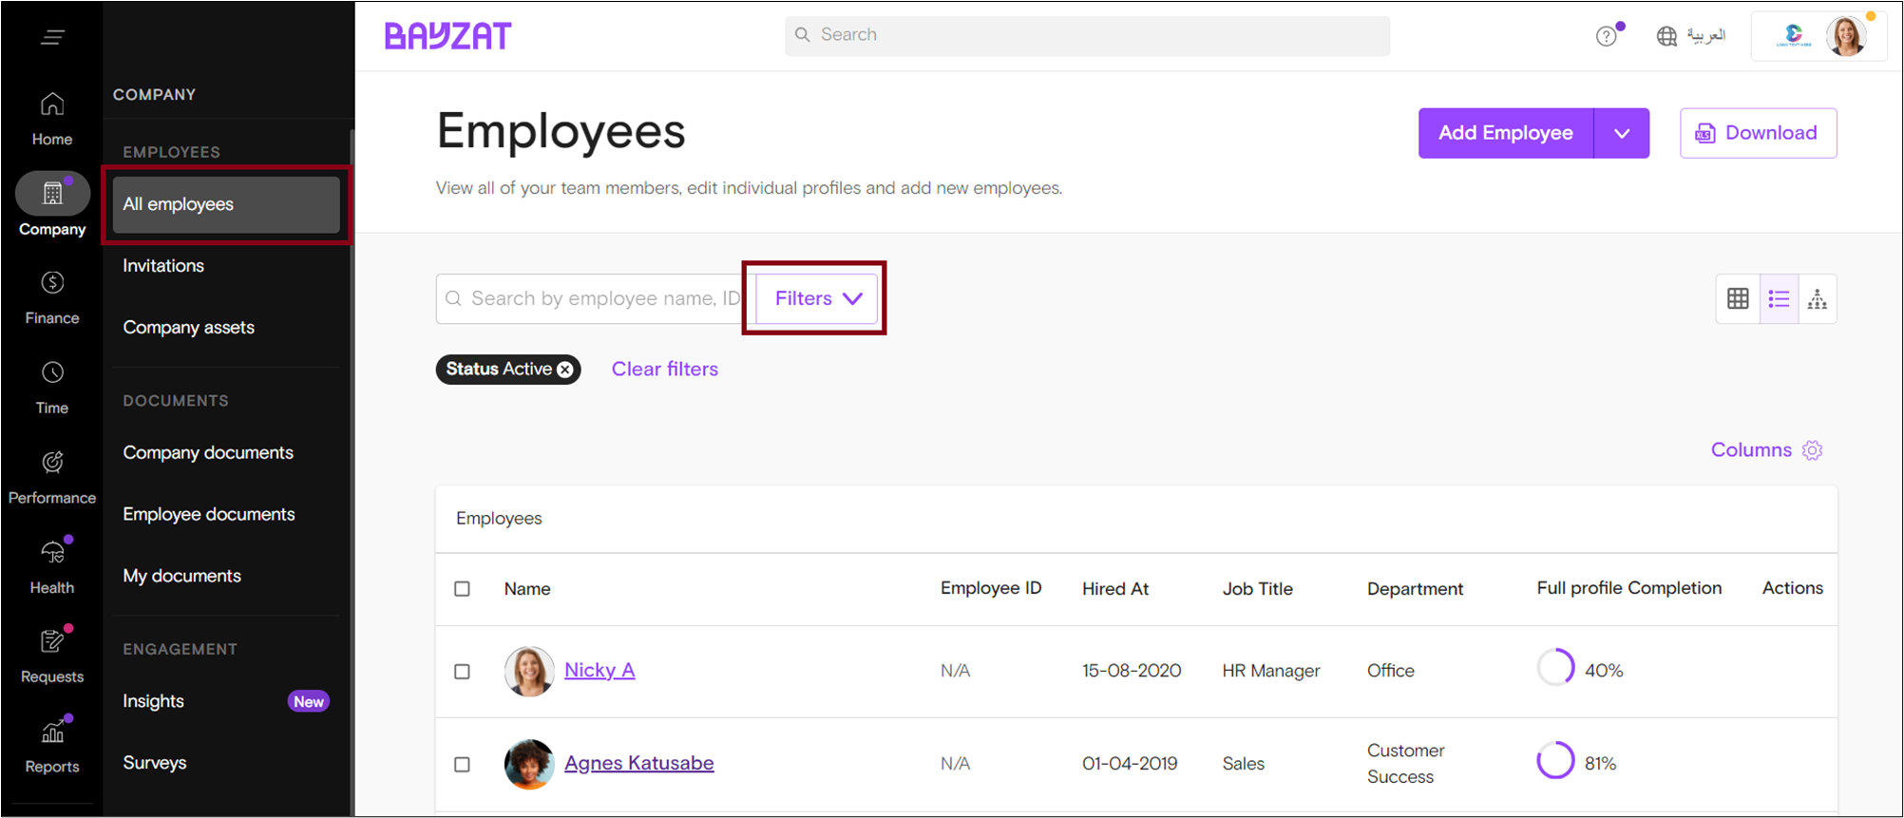The width and height of the screenshot is (1904, 818).
Task: Open the Time tracking icon
Action: pyautogui.click(x=52, y=386)
